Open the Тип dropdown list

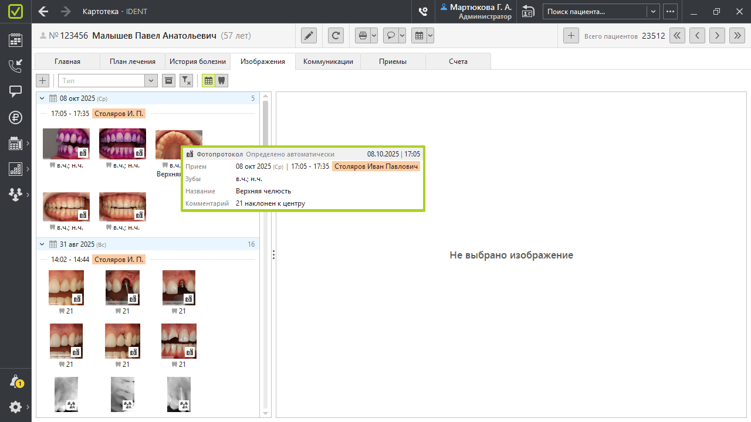click(151, 81)
